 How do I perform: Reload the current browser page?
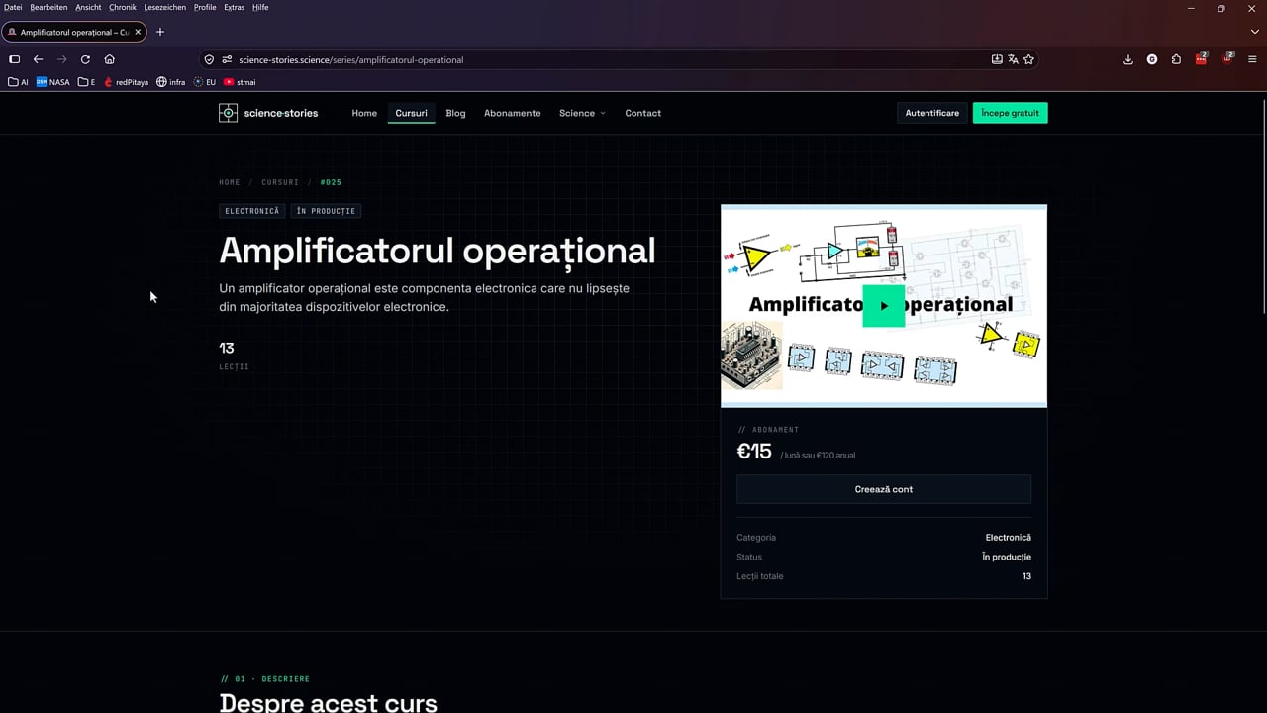pos(85,59)
